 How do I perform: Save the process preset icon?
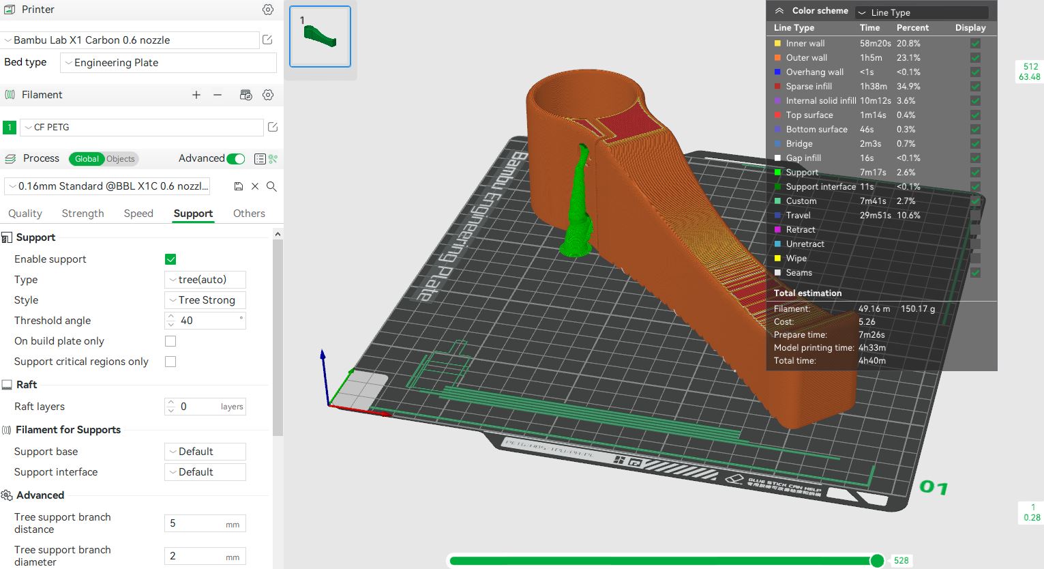click(238, 186)
